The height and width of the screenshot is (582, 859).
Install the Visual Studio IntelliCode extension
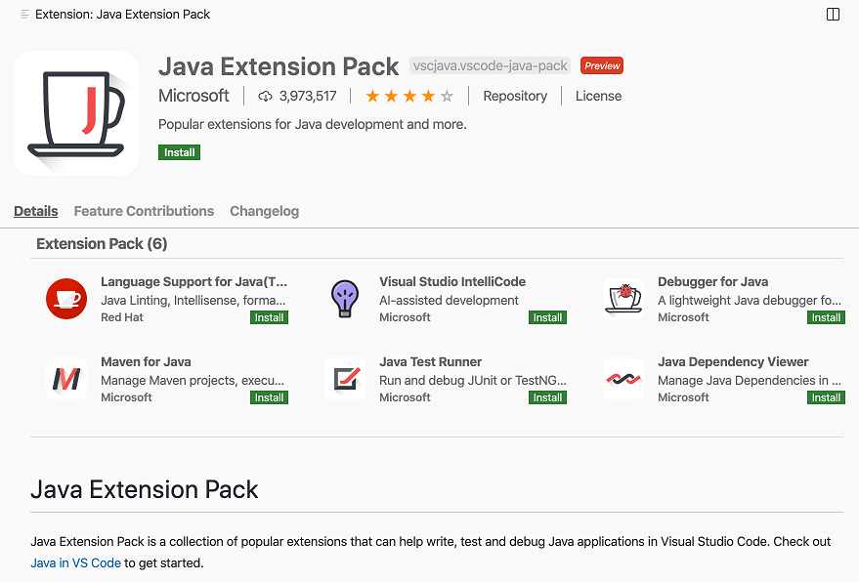tap(547, 317)
